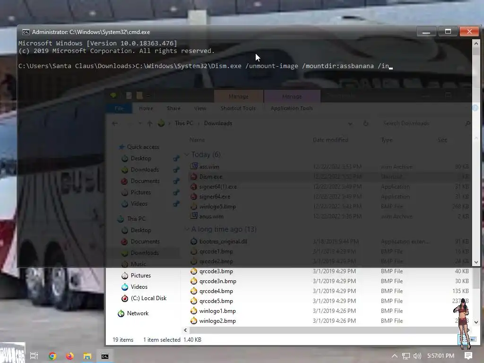The image size is (484, 363).
Task: Open Task View on the taskbar
Action: pos(34,356)
